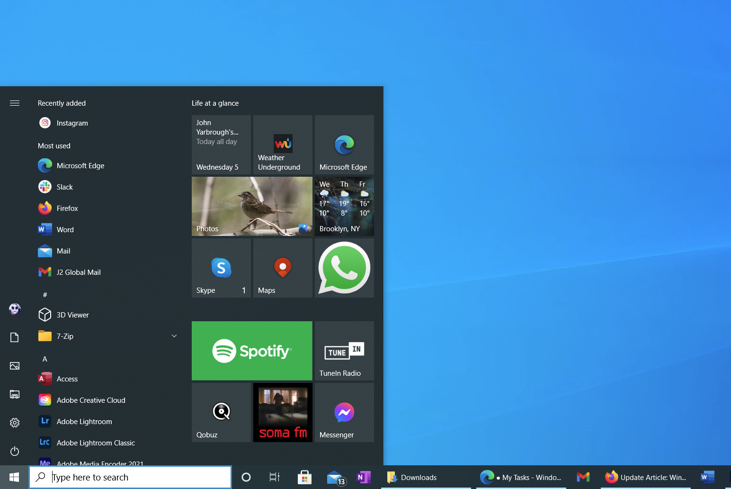The image size is (731, 489).
Task: Open the Mail app in the list
Action: click(108, 251)
